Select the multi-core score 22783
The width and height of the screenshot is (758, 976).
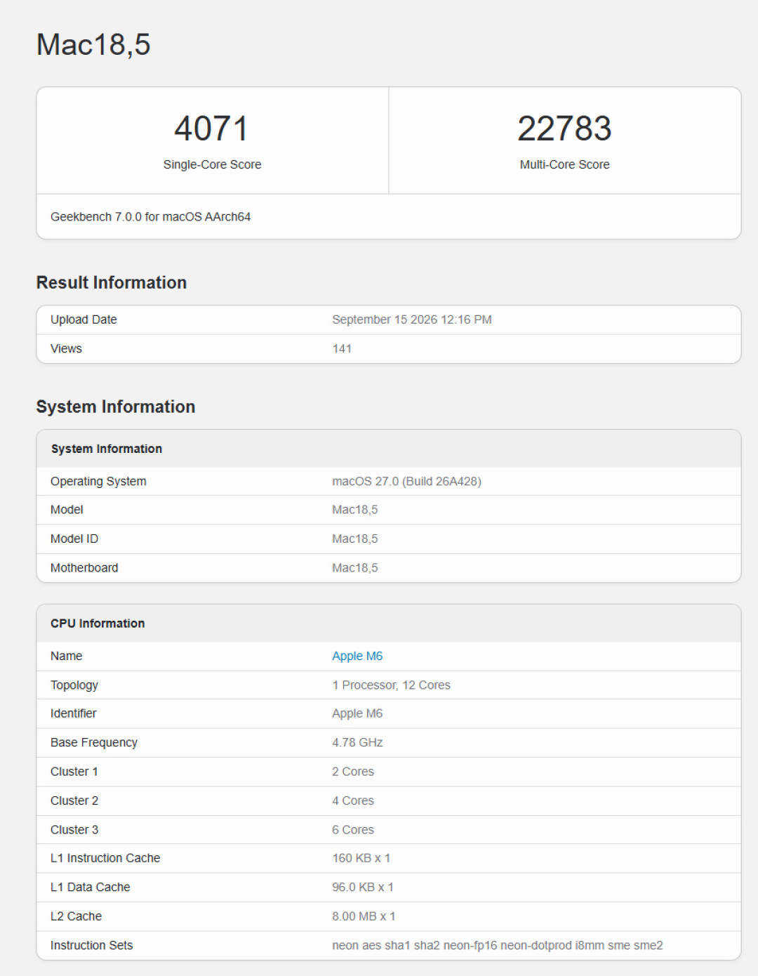pos(564,128)
